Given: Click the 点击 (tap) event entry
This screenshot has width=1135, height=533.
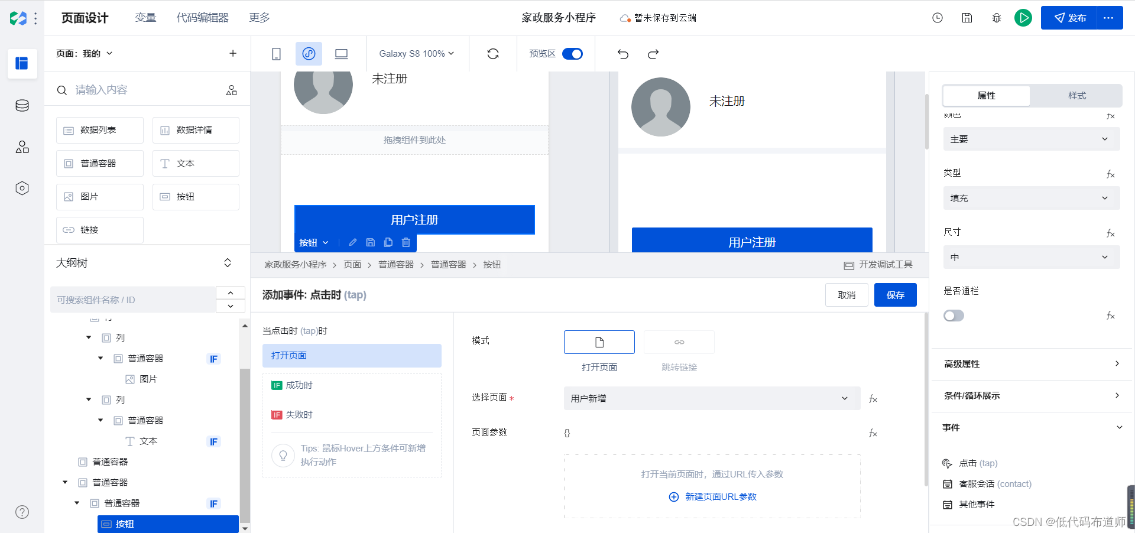Looking at the screenshot, I should 970,463.
